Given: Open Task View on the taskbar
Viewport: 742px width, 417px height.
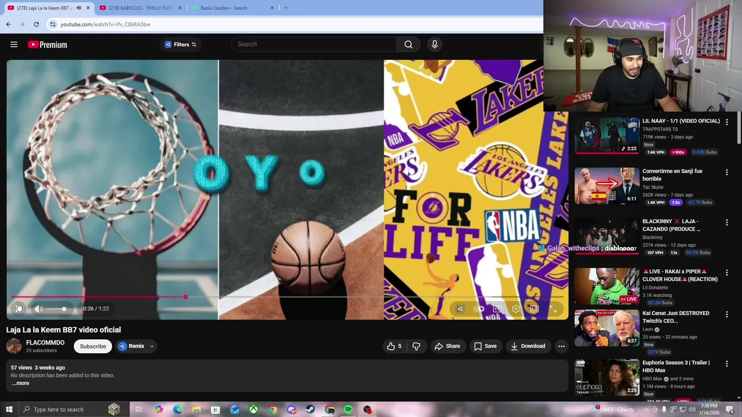Looking at the screenshot, I should 139,409.
